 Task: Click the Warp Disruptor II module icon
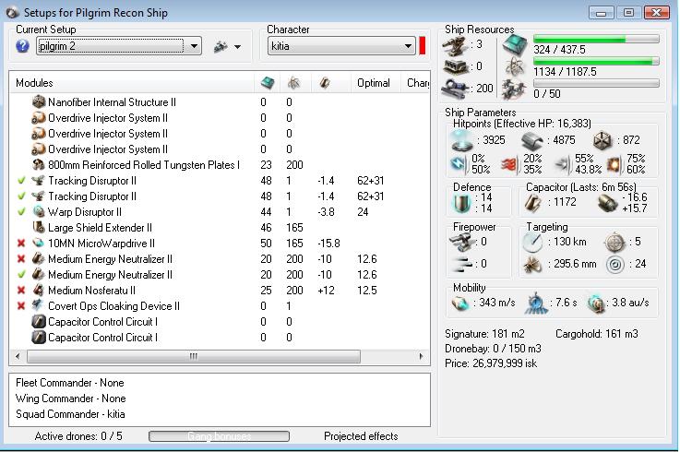(x=39, y=211)
